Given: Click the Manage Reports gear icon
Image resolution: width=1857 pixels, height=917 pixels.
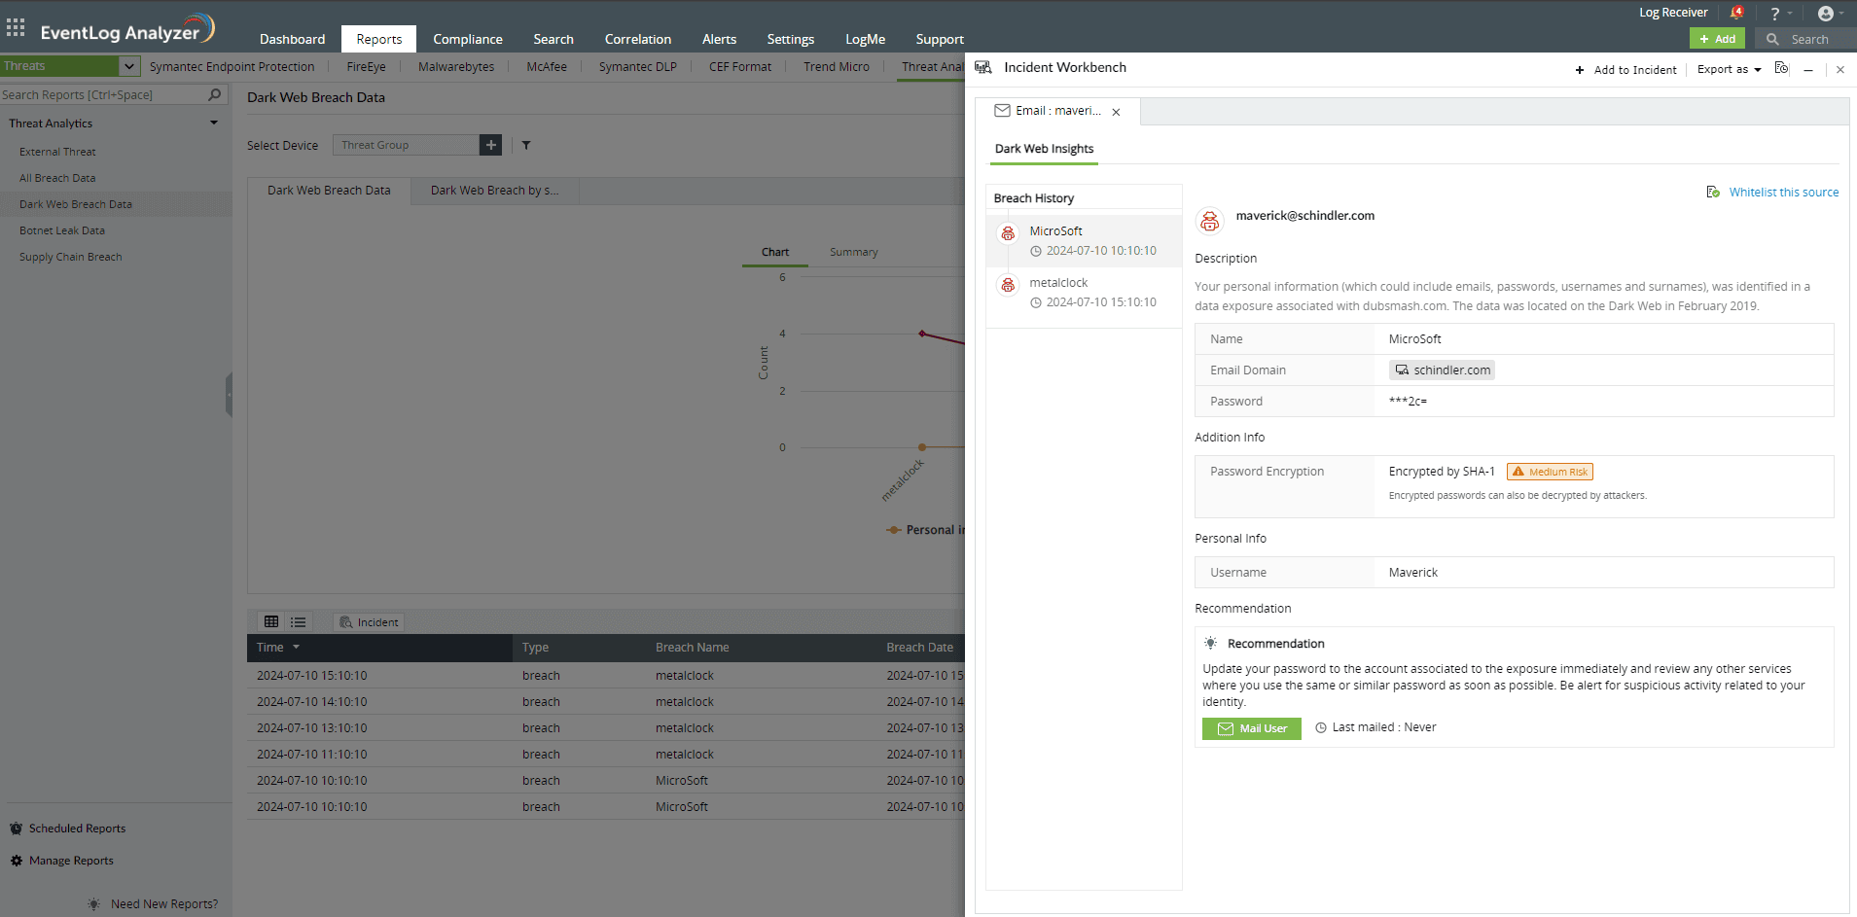Looking at the screenshot, I should [x=16, y=861].
